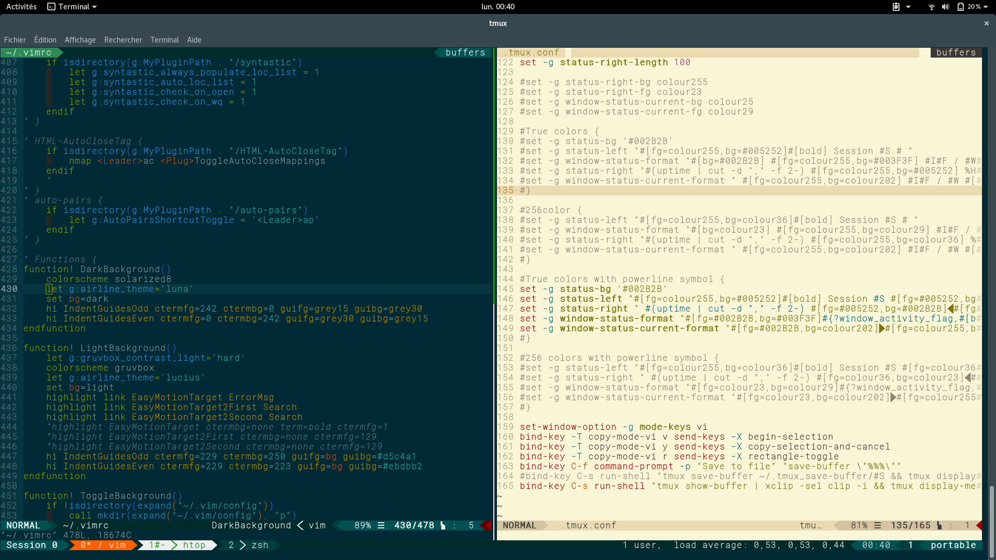Open the Affichage menu

tap(80, 40)
